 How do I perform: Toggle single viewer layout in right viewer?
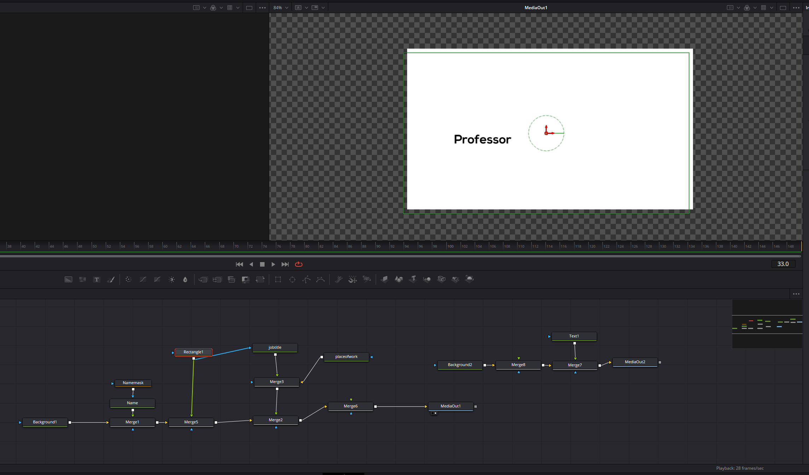(x=783, y=8)
